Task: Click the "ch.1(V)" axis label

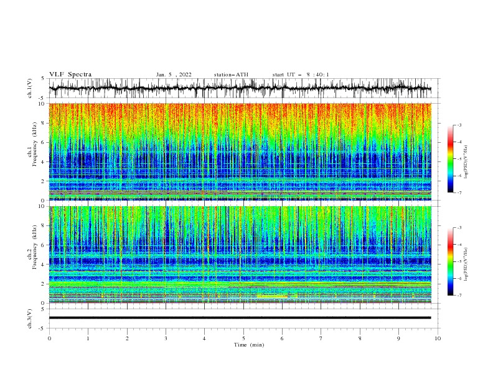Action: (x=30, y=88)
